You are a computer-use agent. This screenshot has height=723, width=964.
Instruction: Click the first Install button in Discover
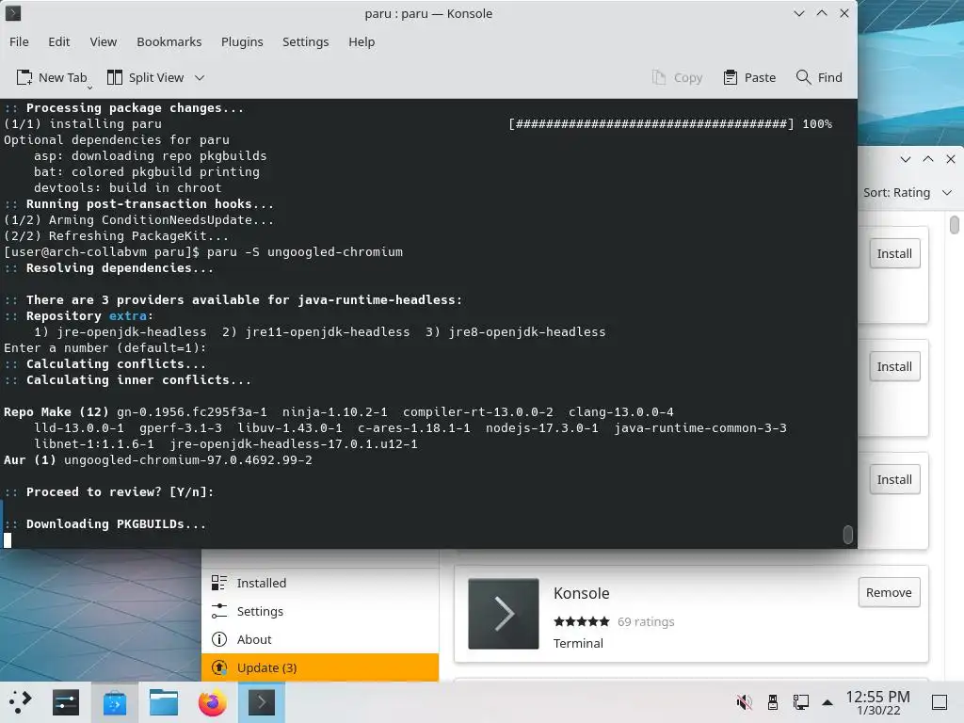pos(894,253)
